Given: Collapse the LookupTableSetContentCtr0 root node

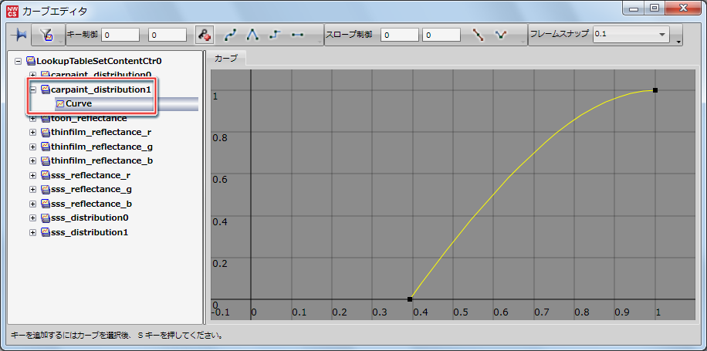Looking at the screenshot, I should pyautogui.click(x=19, y=60).
